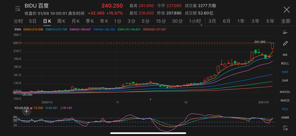Switch to 分时 intraday tab
This screenshot has width=296, height=136.
tap(18, 21)
